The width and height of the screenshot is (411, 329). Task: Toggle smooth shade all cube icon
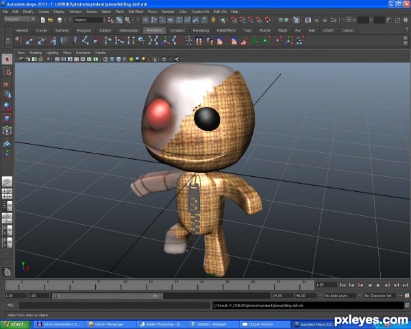tap(112, 60)
